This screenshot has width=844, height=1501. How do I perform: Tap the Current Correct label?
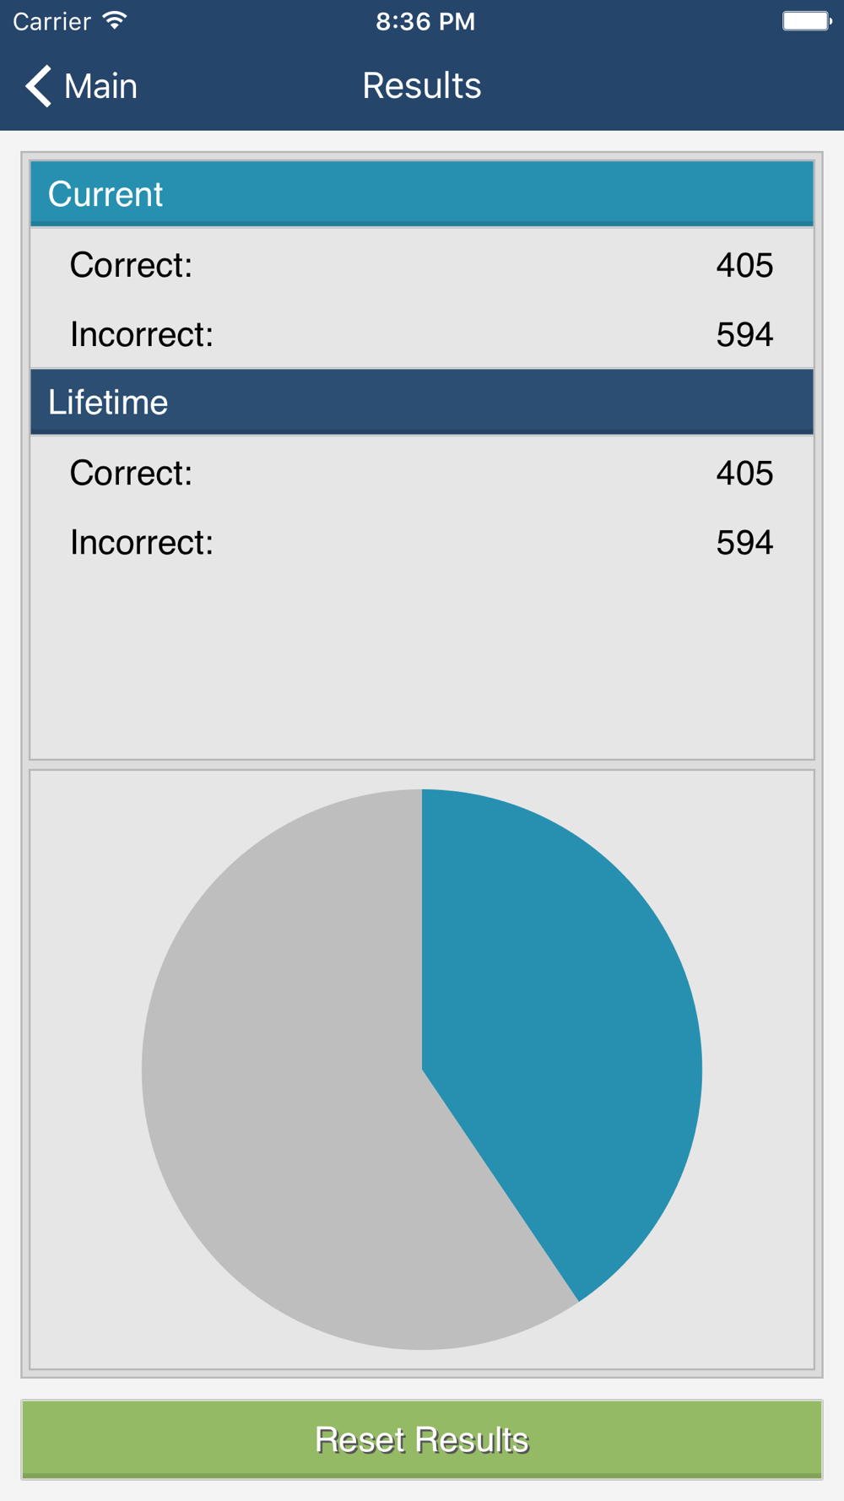[131, 265]
